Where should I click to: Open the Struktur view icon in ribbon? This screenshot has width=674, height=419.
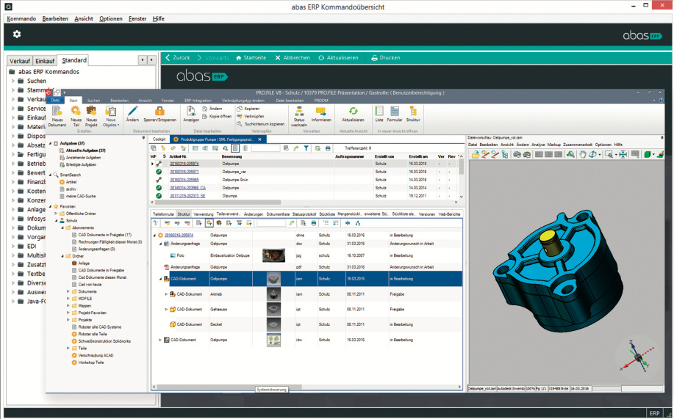(413, 110)
